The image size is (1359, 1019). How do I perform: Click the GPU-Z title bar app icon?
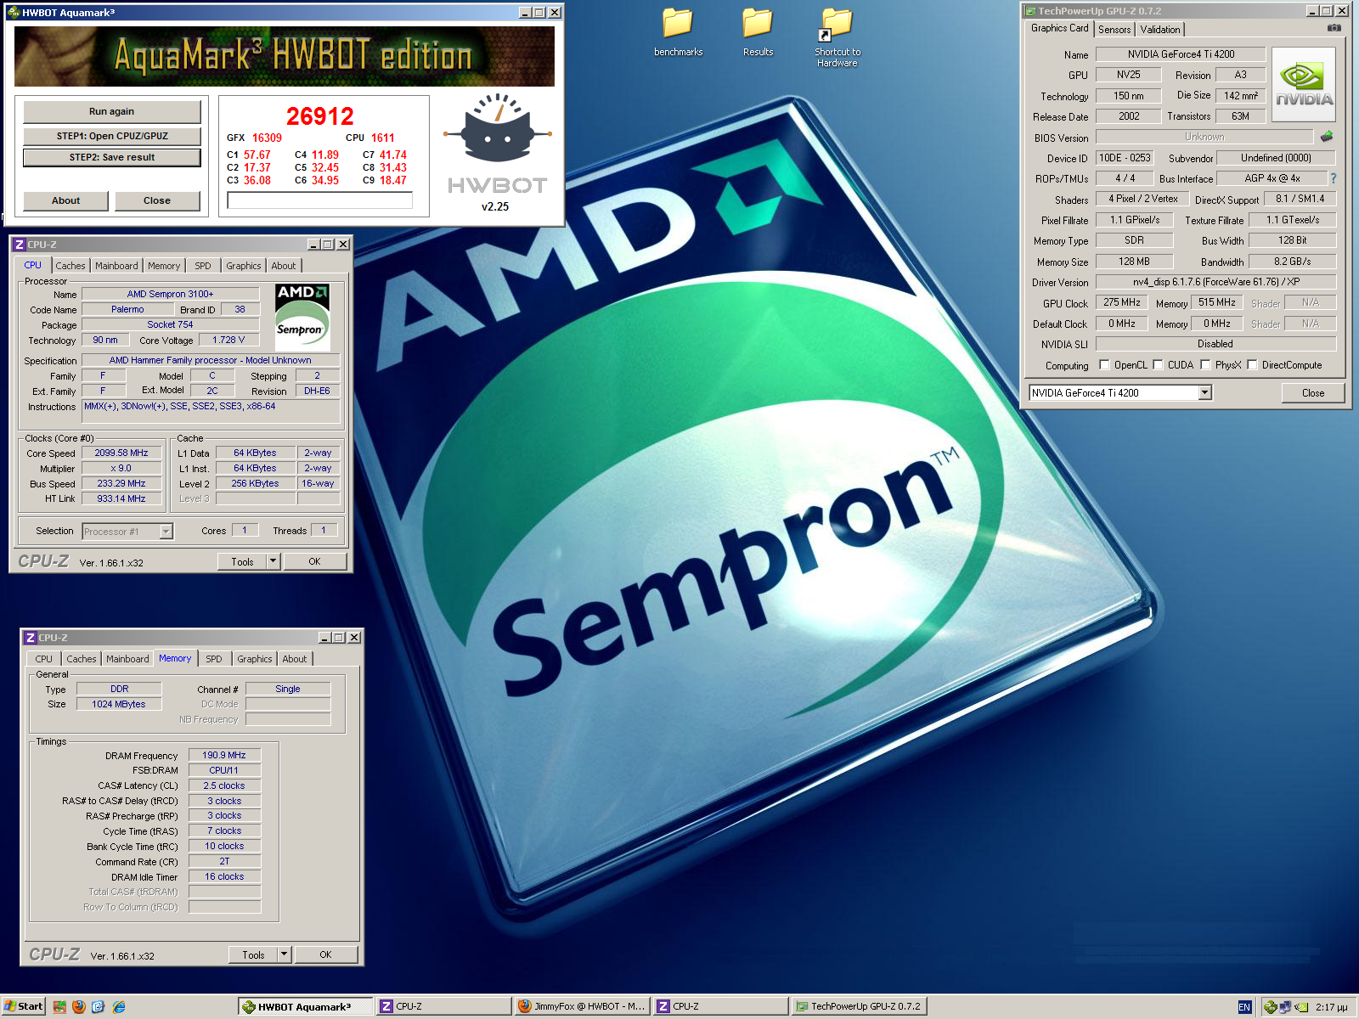pyautogui.click(x=1030, y=11)
